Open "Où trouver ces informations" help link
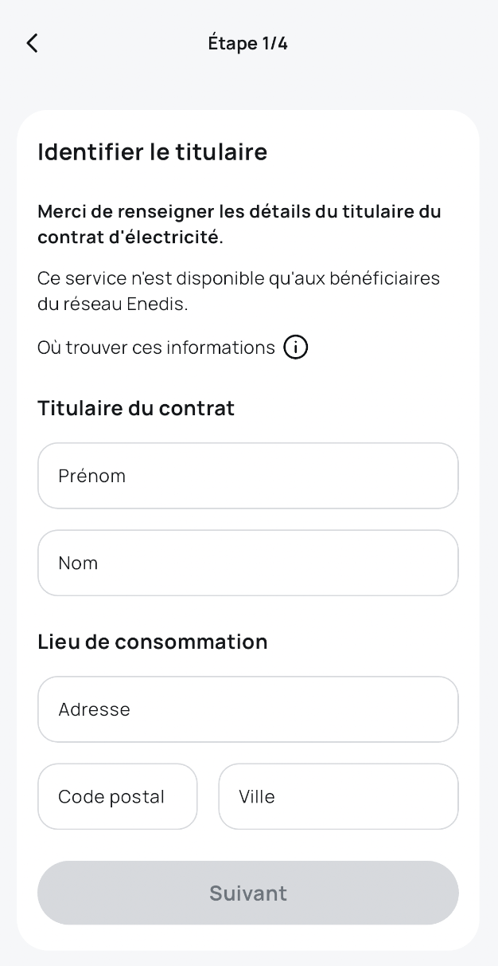 point(156,348)
